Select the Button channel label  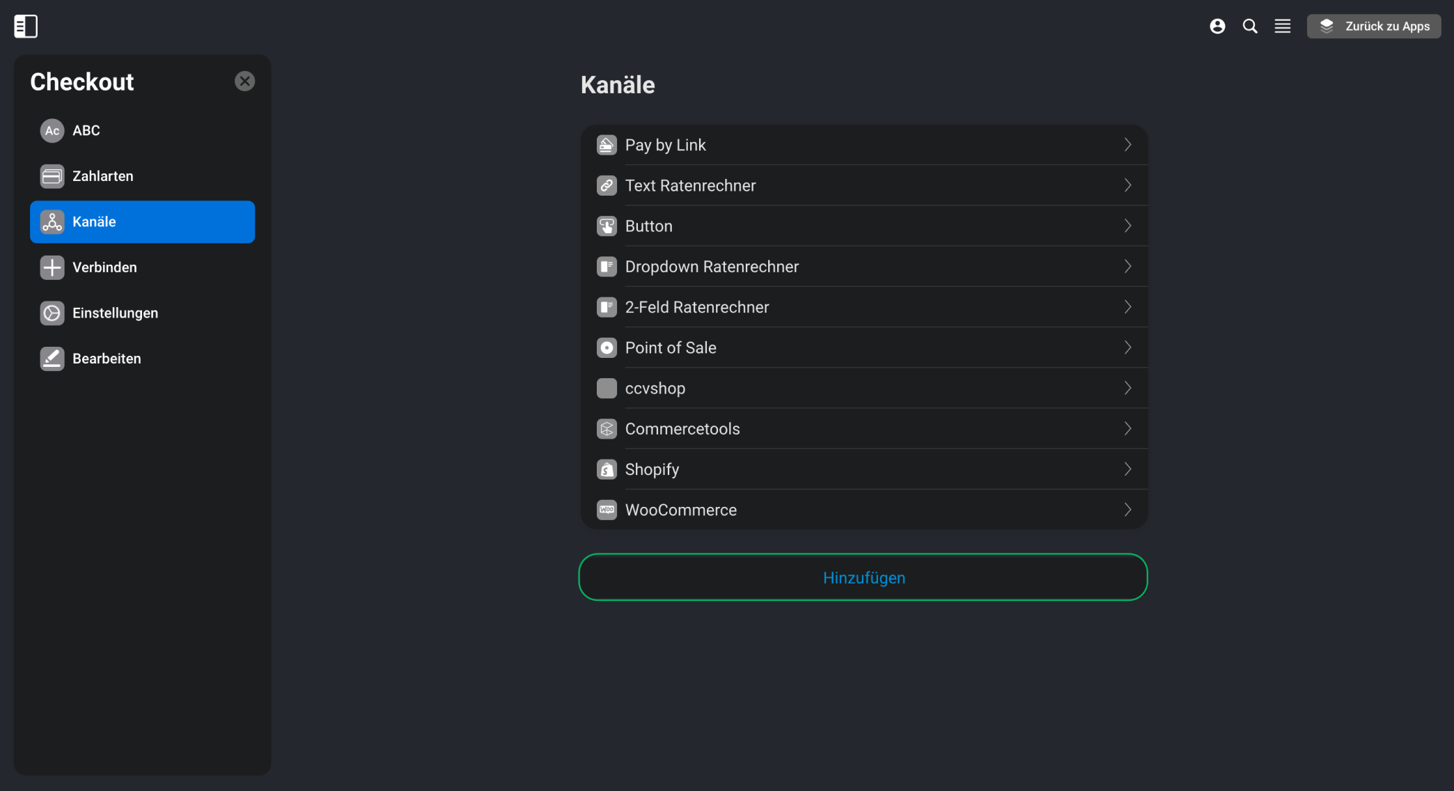click(x=648, y=226)
